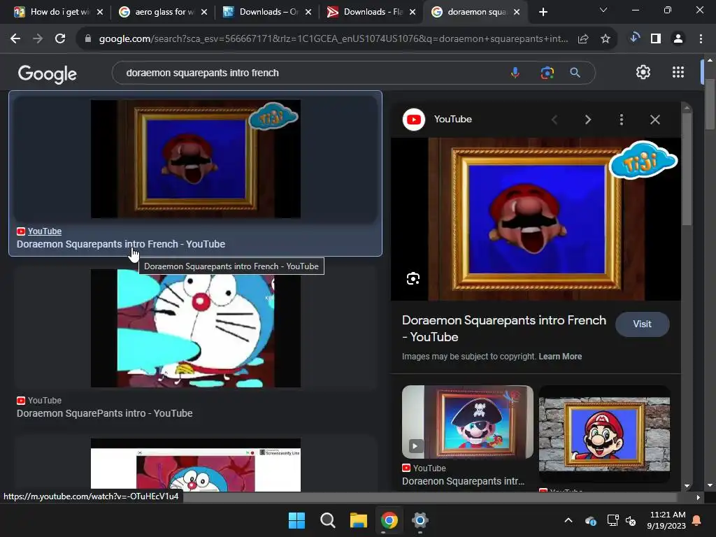Go to Google home via logo
This screenshot has width=716, height=537.
[48, 73]
